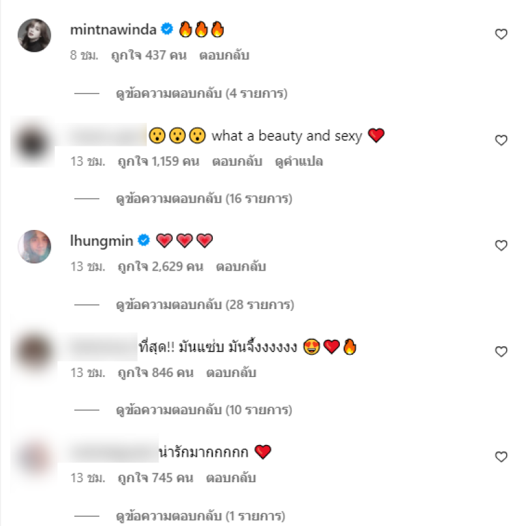522x526 pixels.
Task: View the 1,159 likes list
Action: [x=159, y=161]
